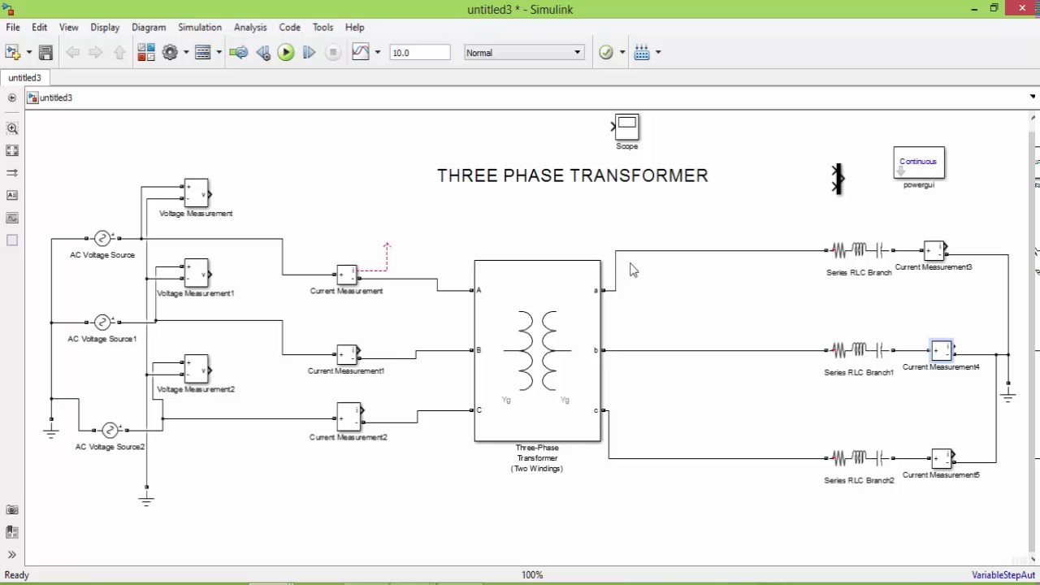Open the File menu
Screen dimensions: 1040x585
pos(13,27)
